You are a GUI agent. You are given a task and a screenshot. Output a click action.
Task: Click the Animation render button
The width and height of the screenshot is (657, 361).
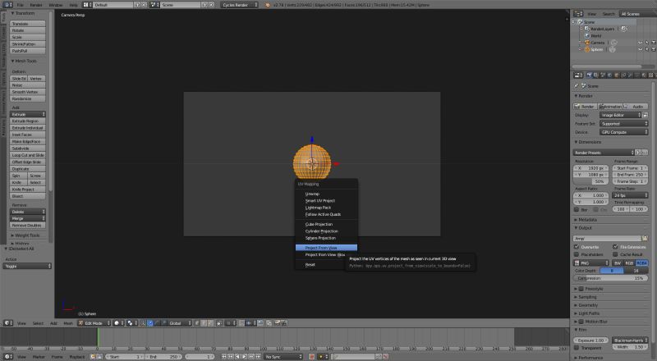(x=610, y=107)
